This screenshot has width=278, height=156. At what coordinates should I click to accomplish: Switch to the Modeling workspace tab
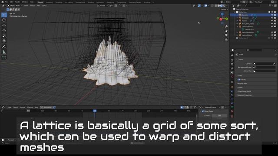(x=49, y=2)
